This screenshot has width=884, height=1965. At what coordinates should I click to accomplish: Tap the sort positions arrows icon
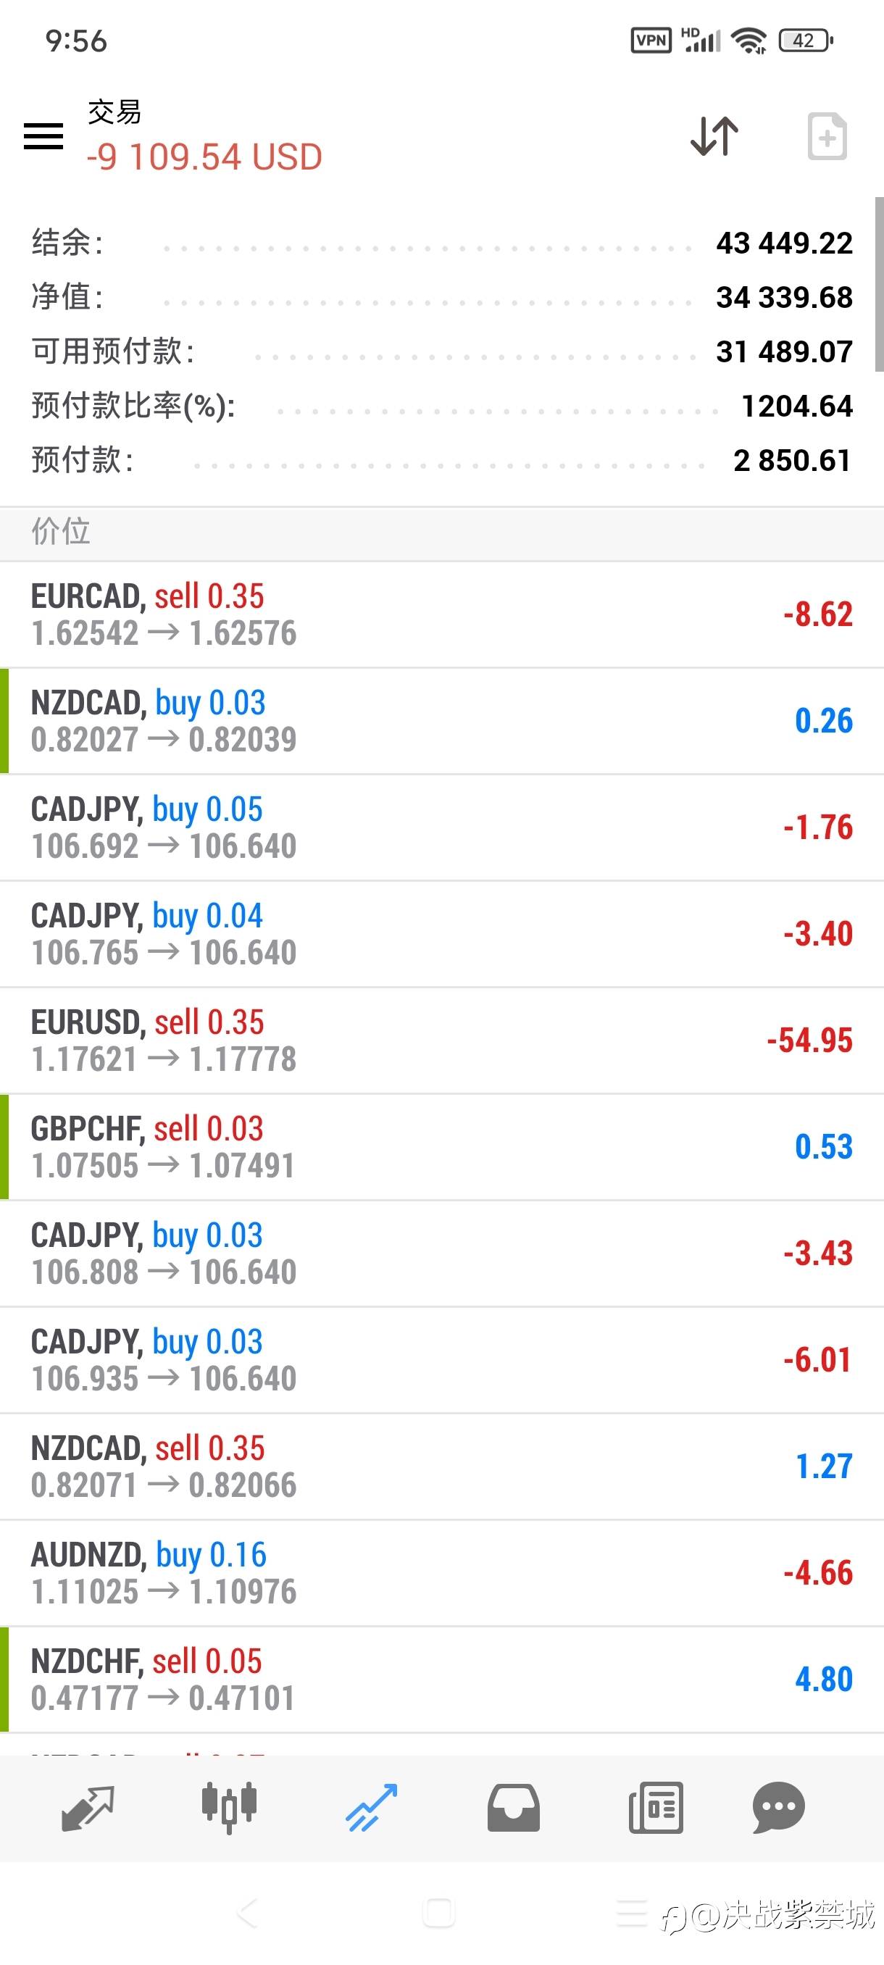[x=714, y=136]
